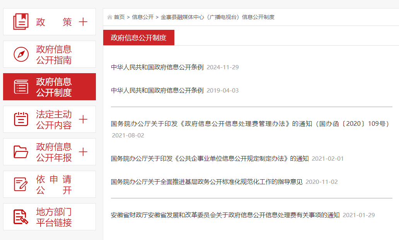Viewport: 399px width, 240px height.
Task: Open the 政策 sidebar menu item
Action: click(x=49, y=22)
